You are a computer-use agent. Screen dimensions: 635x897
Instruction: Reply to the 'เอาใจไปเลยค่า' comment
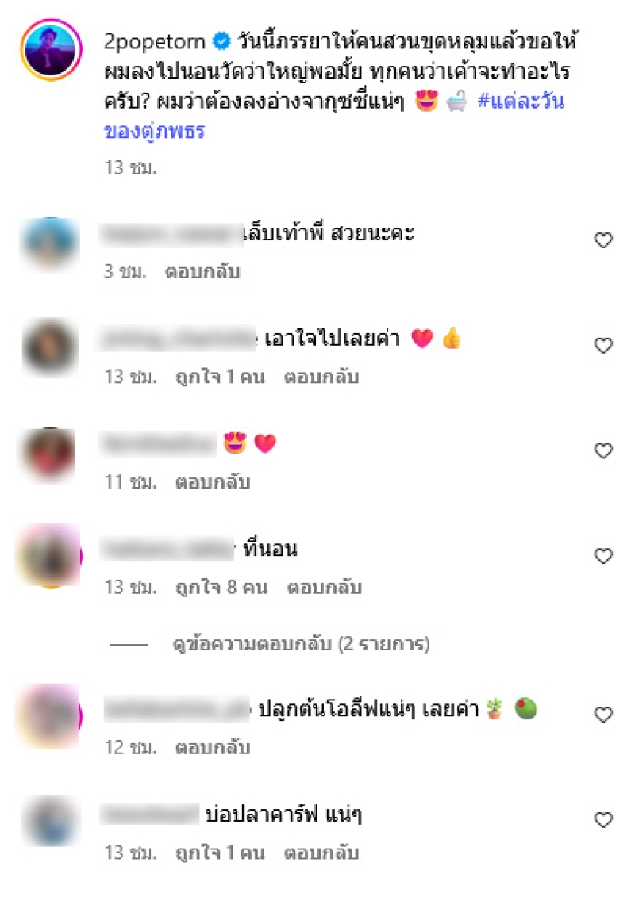(321, 377)
